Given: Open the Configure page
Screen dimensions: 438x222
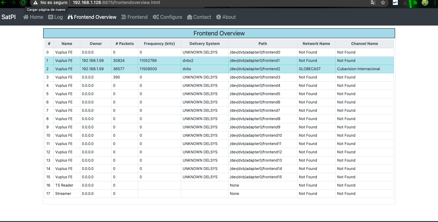Looking at the screenshot, I should [x=167, y=17].
